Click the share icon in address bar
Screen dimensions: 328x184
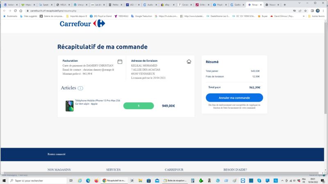(300, 11)
